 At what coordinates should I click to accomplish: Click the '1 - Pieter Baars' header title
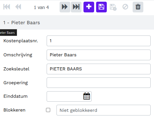[x=22, y=23]
